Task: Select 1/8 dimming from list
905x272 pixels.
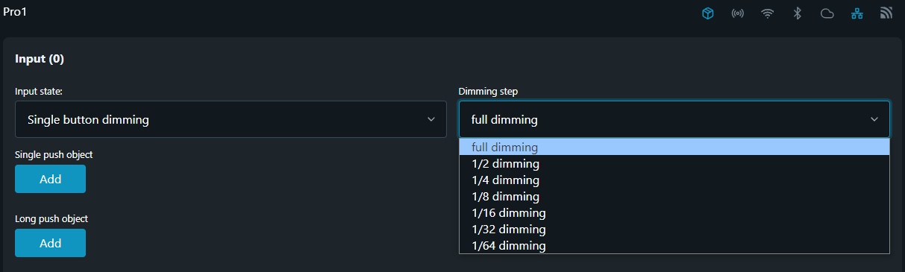Action: tap(674, 197)
